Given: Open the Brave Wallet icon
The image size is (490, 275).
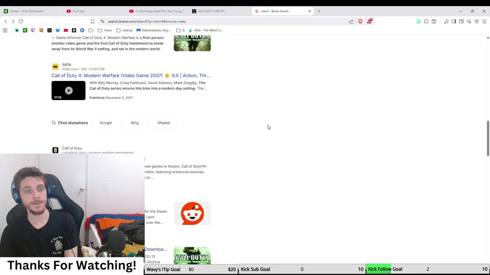Looking at the screenshot, I should [x=461, y=21].
